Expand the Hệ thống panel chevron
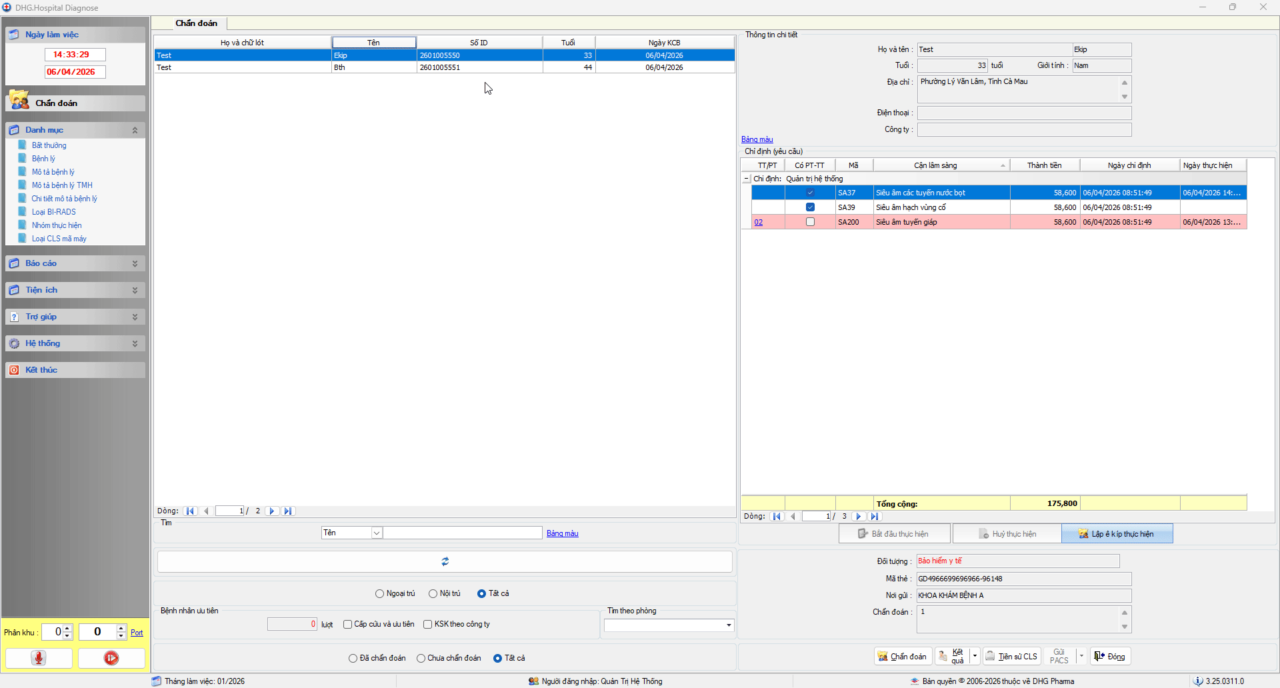 point(135,343)
